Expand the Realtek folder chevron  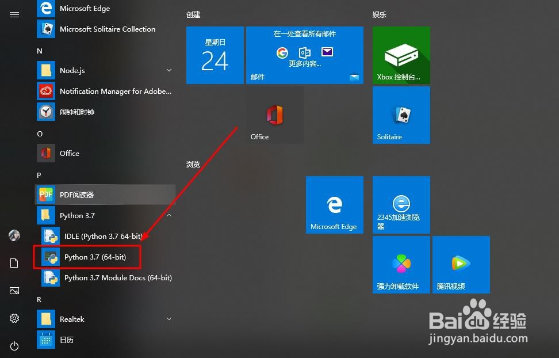tap(169, 319)
